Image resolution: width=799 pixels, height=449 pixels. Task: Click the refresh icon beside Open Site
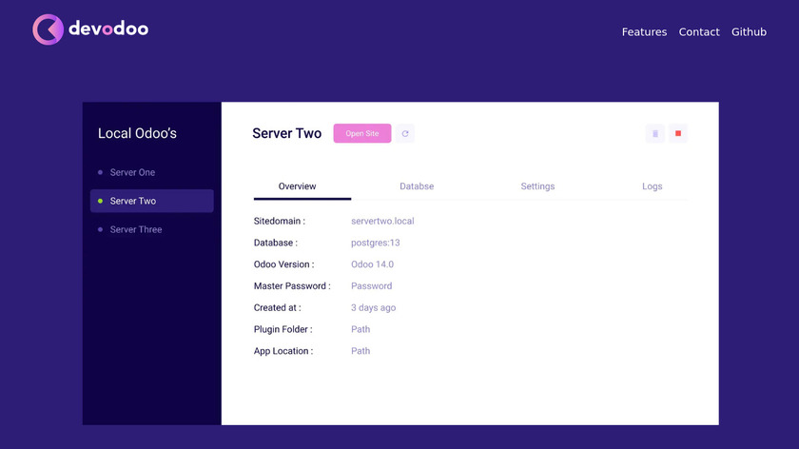click(x=405, y=133)
